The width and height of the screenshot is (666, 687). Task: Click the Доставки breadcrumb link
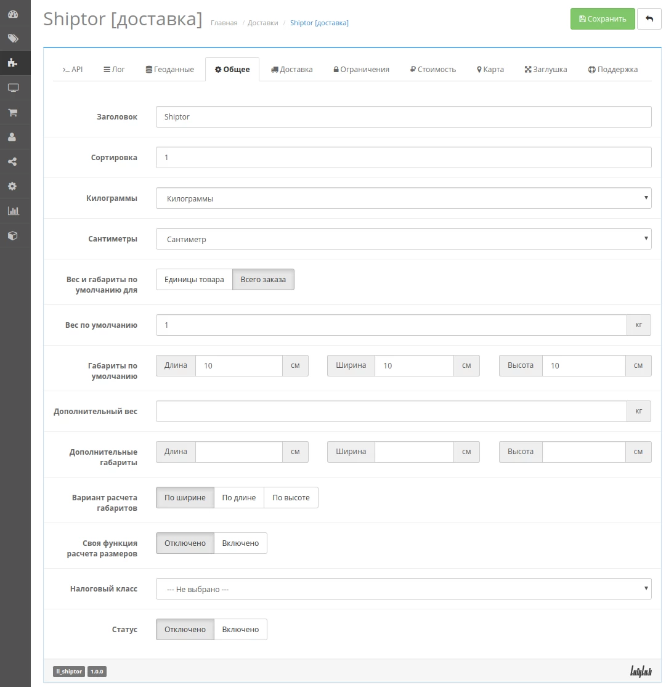pos(263,23)
